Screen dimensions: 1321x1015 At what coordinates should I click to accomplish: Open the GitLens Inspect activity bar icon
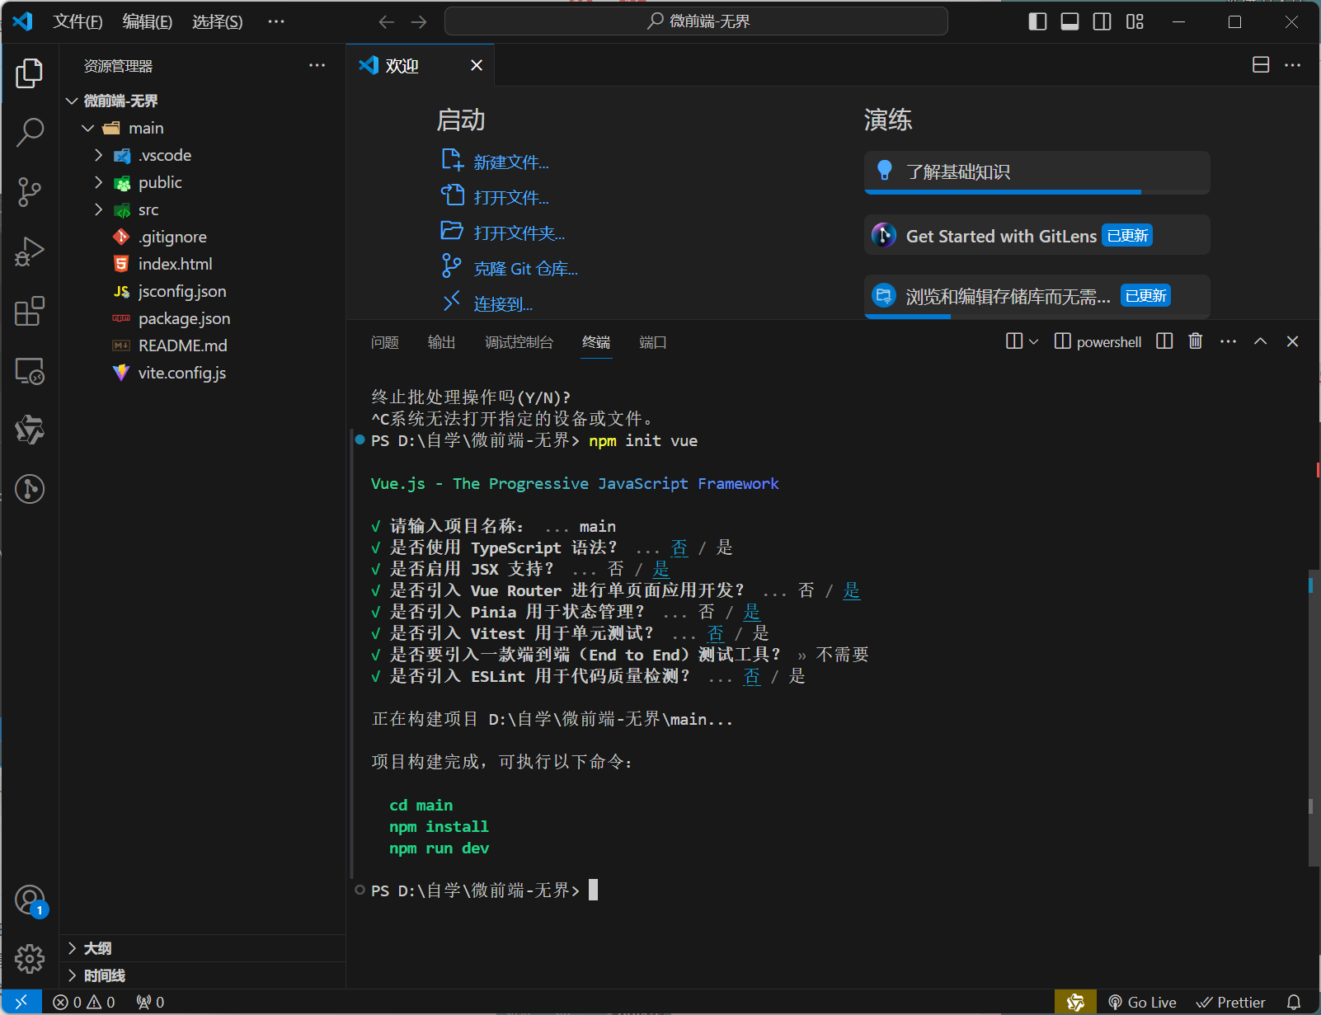point(30,489)
